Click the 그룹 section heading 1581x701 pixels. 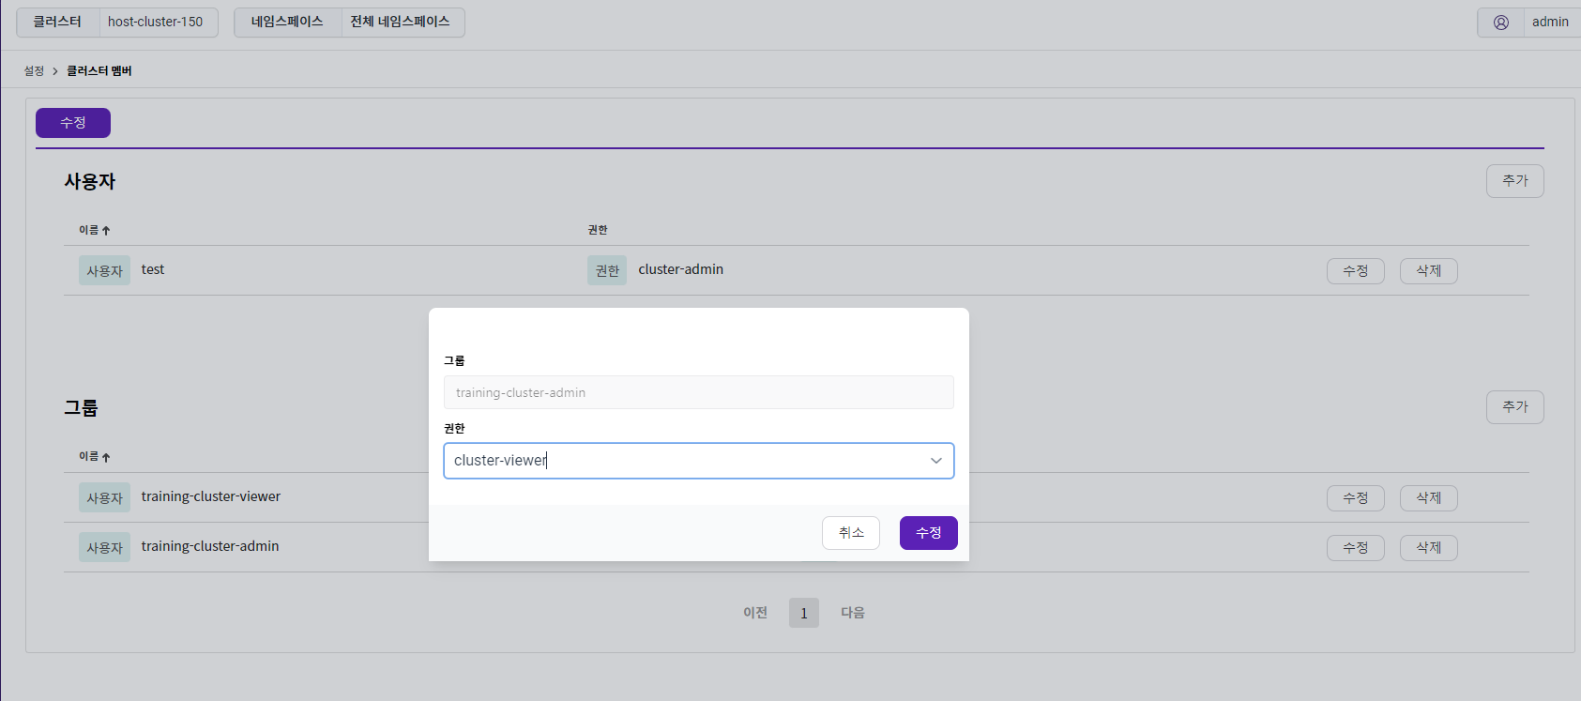click(x=81, y=408)
